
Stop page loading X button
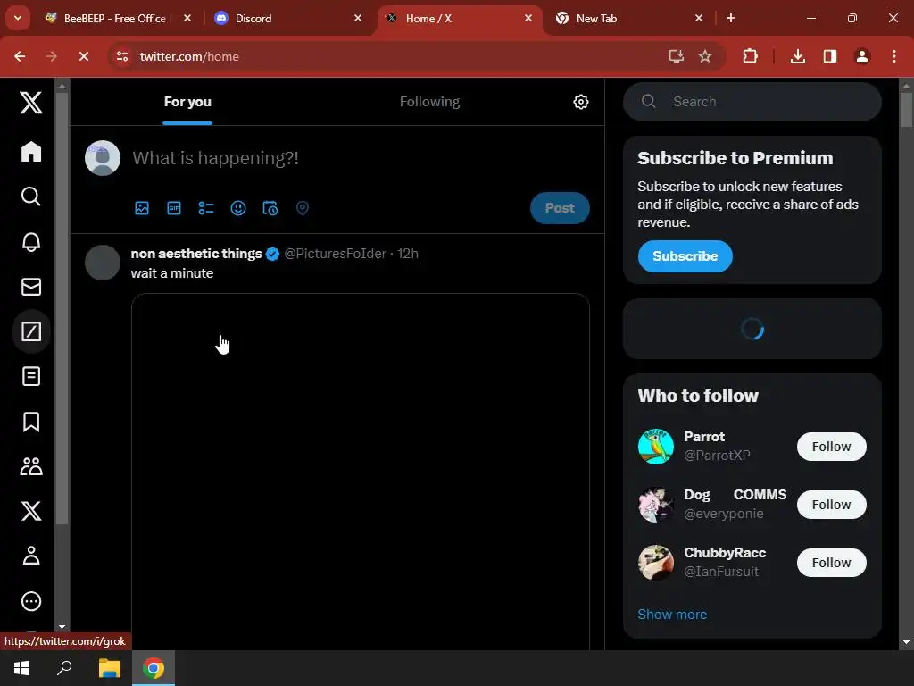pos(83,56)
